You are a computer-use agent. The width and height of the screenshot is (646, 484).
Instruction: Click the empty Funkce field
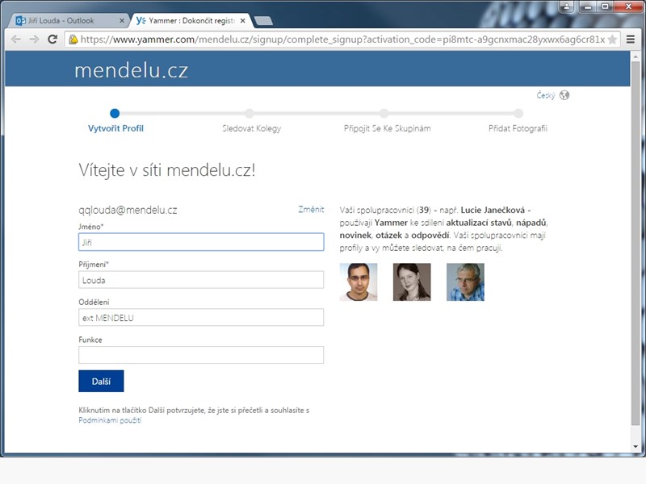201,355
